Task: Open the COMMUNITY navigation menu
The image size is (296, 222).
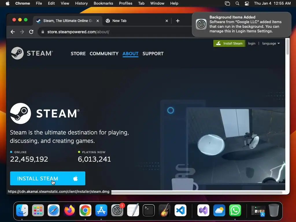Action: 104,53
